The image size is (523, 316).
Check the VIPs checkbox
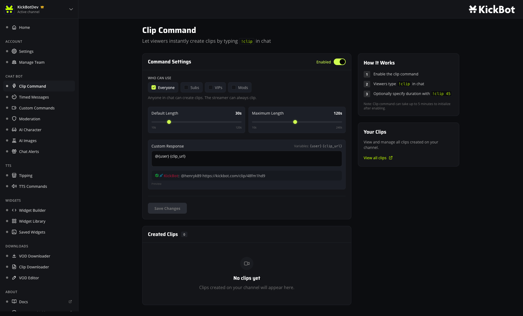pyautogui.click(x=211, y=88)
